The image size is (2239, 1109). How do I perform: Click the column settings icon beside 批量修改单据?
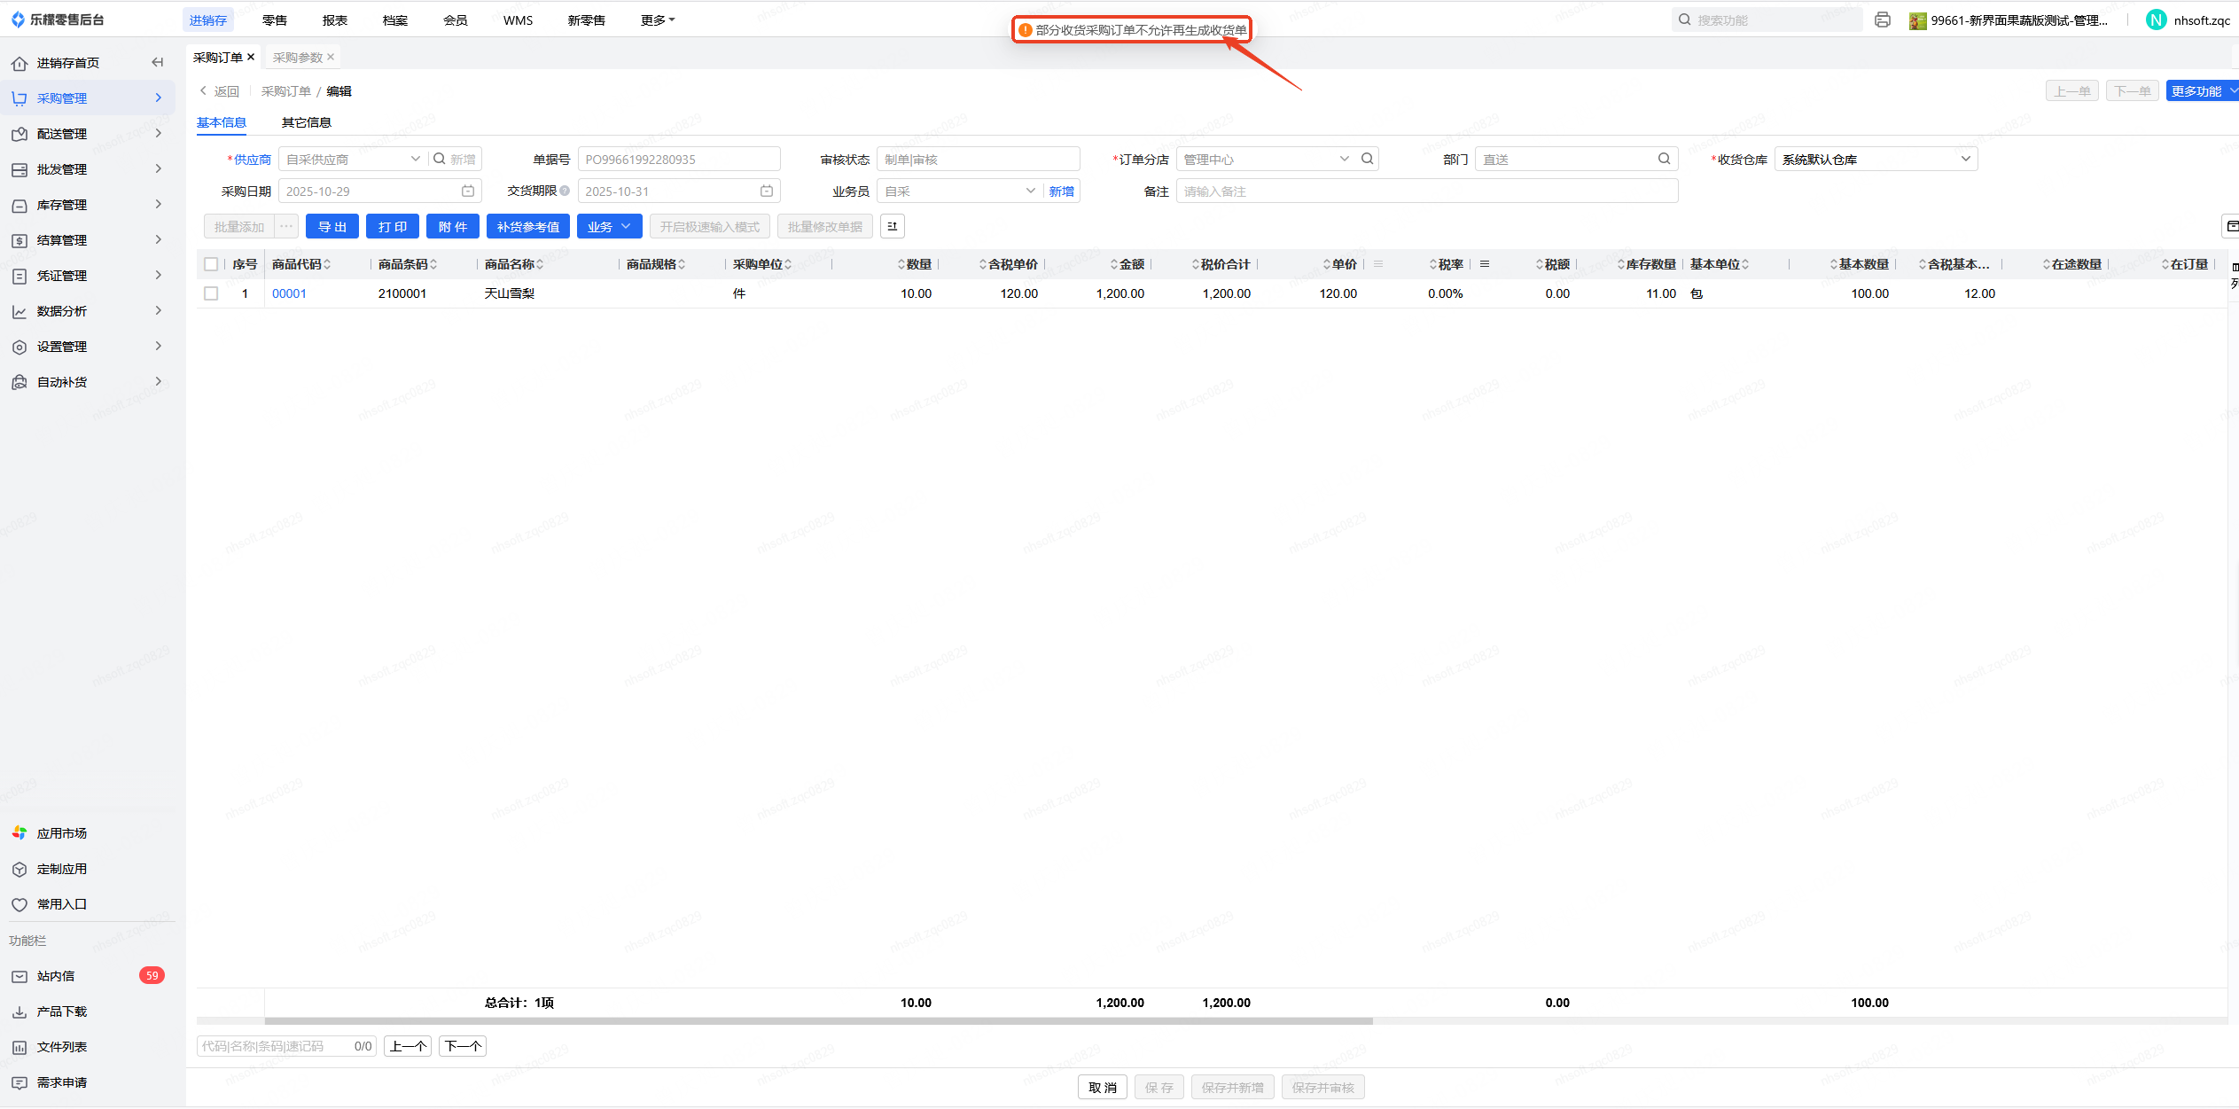(x=892, y=226)
